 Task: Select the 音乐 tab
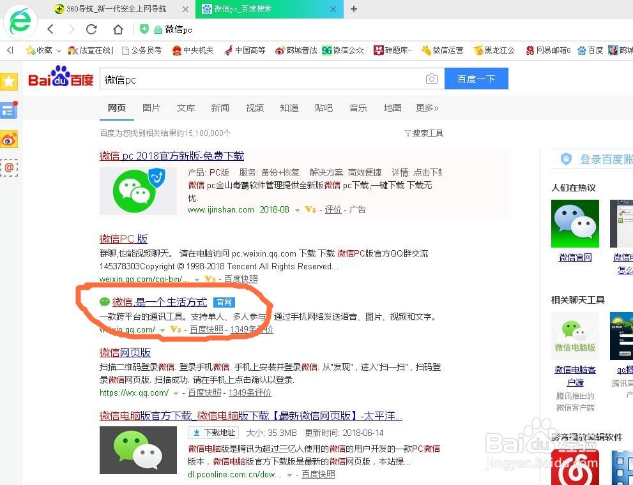click(x=358, y=108)
